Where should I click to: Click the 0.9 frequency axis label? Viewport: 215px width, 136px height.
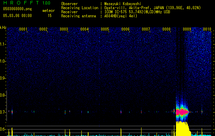click(3, 78)
